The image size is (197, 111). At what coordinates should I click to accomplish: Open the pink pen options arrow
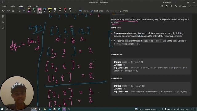click(41, 12)
